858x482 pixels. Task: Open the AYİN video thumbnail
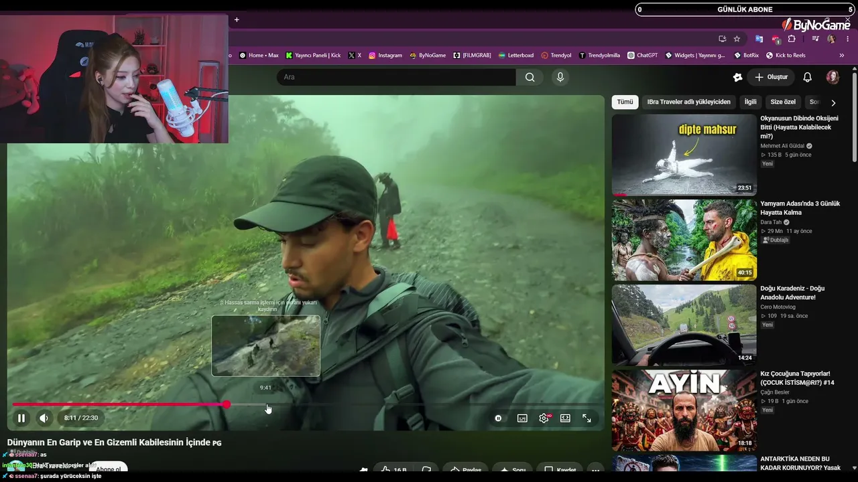[684, 410]
